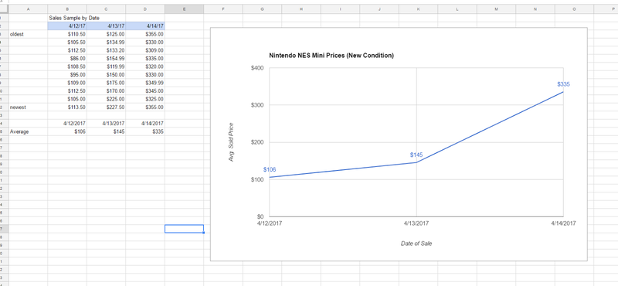
Task: Click the $200 y-axis label
Action: (x=257, y=142)
